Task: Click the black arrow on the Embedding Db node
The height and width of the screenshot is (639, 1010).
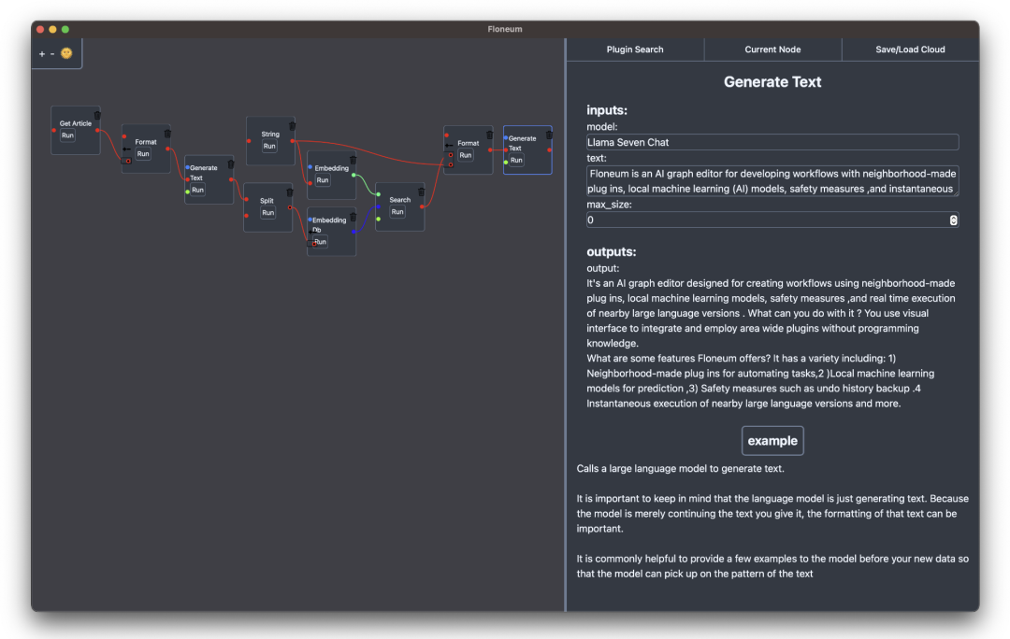Action: pos(312,233)
